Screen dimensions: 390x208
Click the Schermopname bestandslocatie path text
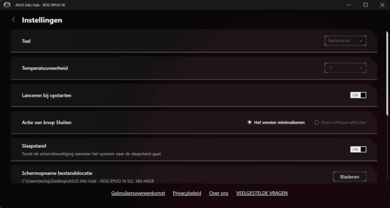coord(88,181)
